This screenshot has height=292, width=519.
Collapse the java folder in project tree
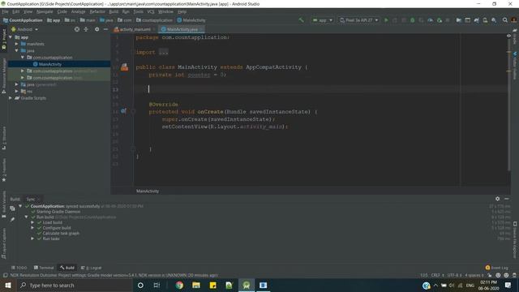pos(17,50)
